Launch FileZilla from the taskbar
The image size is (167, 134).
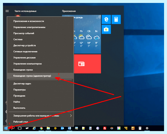(104, 128)
